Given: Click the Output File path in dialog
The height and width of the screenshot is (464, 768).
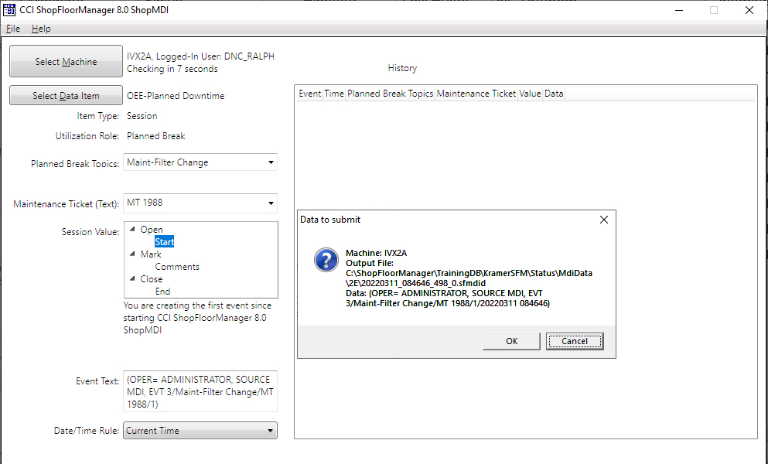Looking at the screenshot, I should (x=469, y=278).
